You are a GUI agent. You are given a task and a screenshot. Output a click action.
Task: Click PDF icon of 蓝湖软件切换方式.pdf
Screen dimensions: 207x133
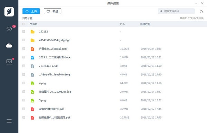tap(32, 109)
